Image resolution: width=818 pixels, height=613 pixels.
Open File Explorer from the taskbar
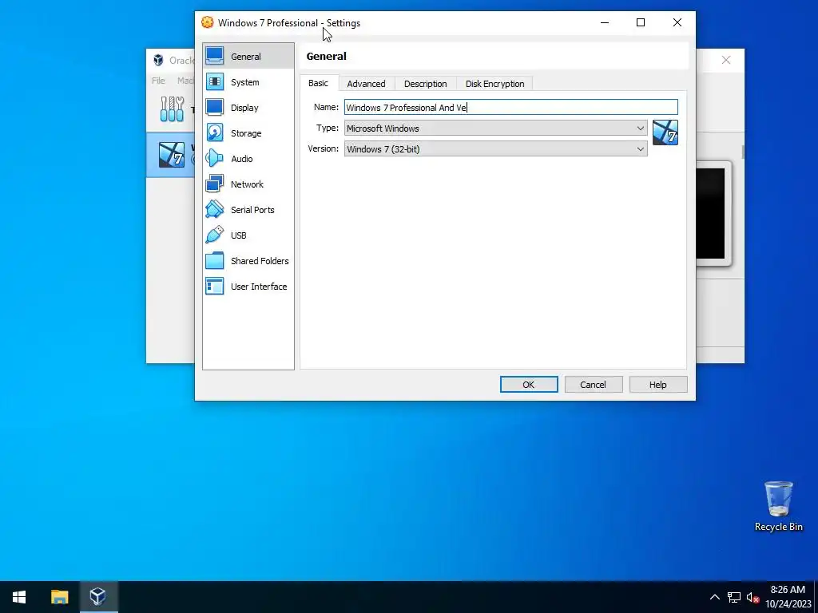tap(59, 597)
